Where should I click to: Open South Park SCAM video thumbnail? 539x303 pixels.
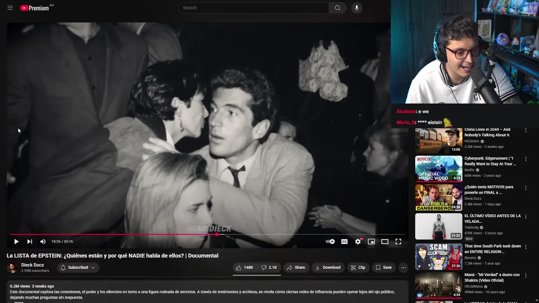[x=438, y=257]
